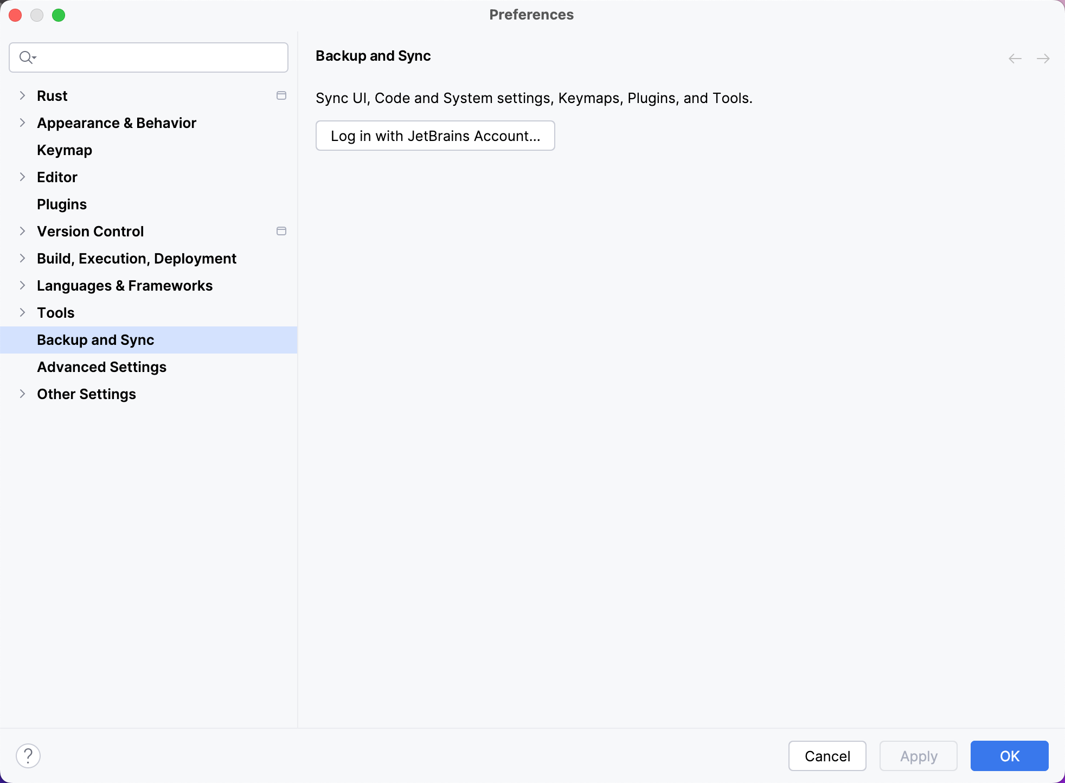
Task: Expand Appearance & Behavior chevron
Action: pyautogui.click(x=22, y=123)
